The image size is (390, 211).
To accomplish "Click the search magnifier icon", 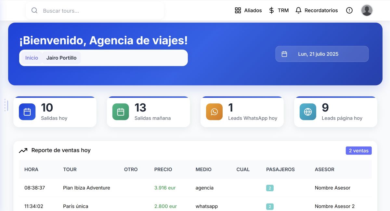I will 34,11.
